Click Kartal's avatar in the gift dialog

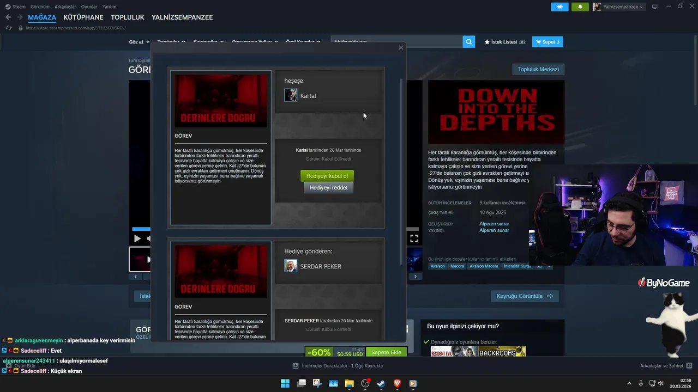click(291, 95)
